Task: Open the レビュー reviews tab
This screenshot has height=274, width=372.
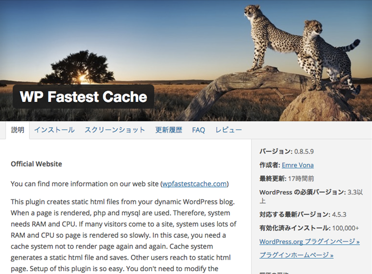Action: tap(228, 130)
